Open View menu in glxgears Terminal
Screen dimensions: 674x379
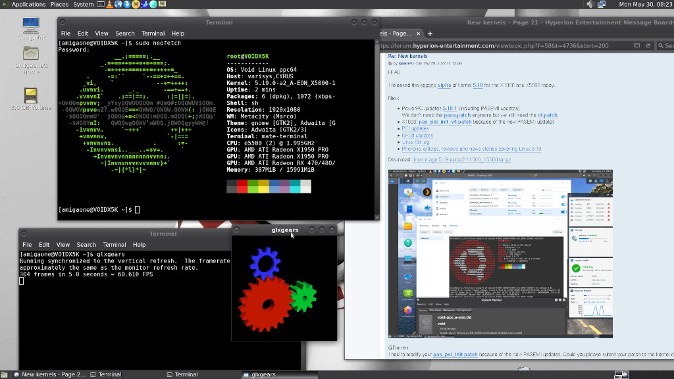tap(63, 245)
